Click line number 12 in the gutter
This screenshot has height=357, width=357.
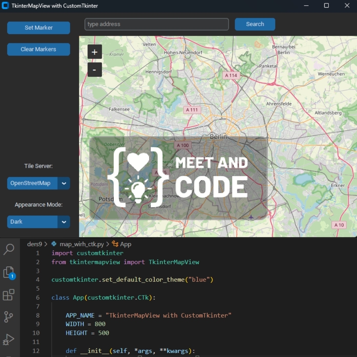[x=36, y=351]
